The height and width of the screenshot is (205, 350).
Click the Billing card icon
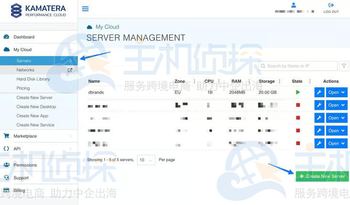(x=7, y=190)
